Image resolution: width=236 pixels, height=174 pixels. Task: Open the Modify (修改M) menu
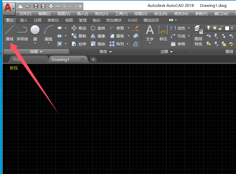(181, 14)
